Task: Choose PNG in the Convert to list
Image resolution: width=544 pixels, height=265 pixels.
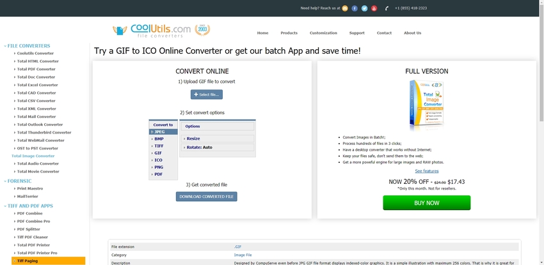Action: [158, 167]
